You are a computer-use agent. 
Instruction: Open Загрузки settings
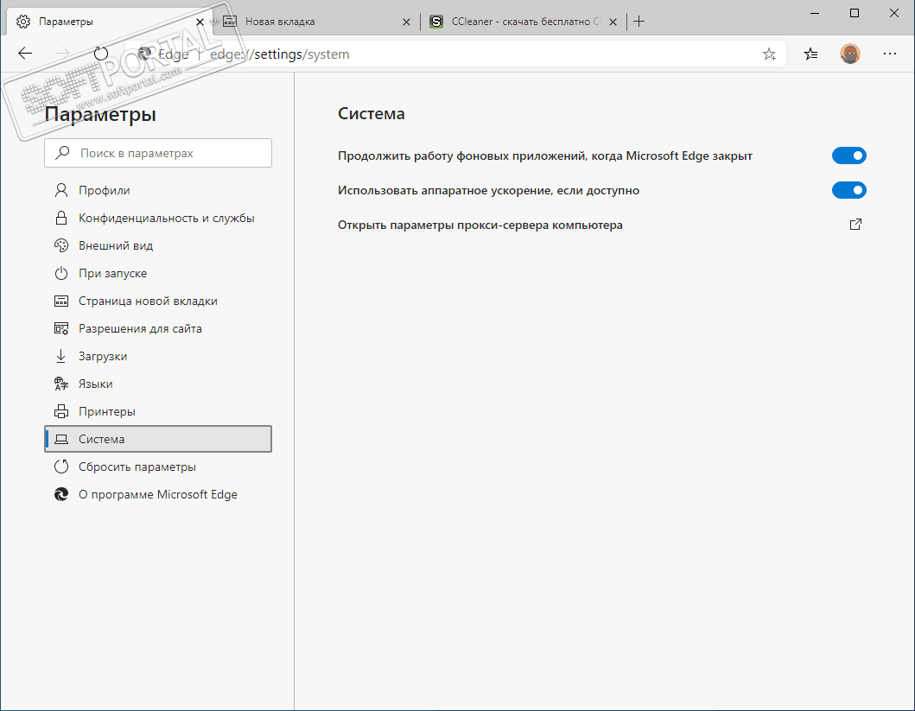click(x=158, y=357)
